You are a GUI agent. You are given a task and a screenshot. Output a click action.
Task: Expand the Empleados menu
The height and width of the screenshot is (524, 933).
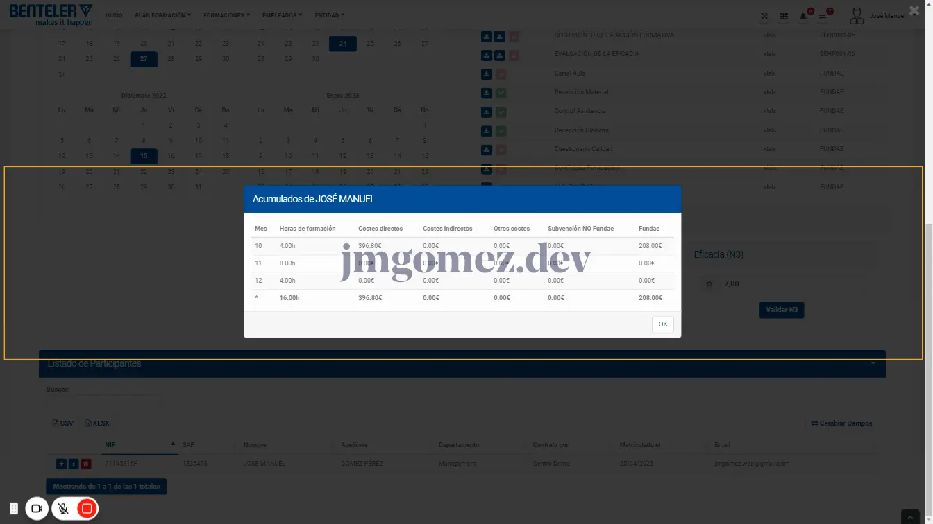pyautogui.click(x=282, y=15)
